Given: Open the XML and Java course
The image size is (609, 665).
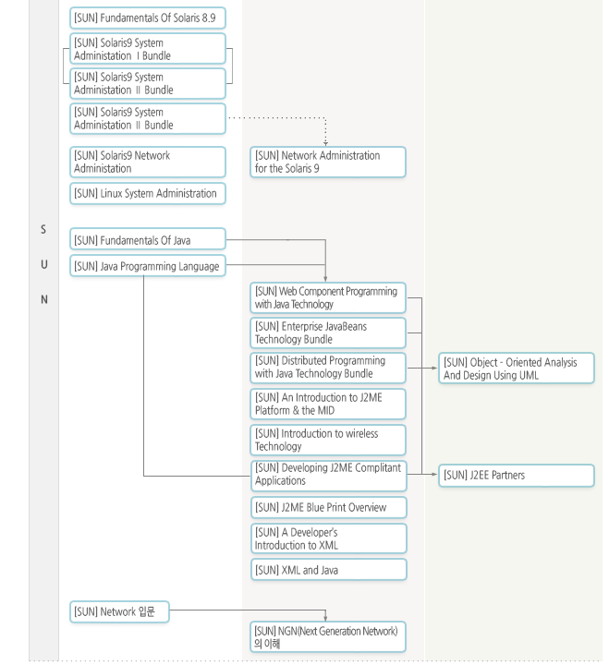Looking at the screenshot, I should pos(328,570).
